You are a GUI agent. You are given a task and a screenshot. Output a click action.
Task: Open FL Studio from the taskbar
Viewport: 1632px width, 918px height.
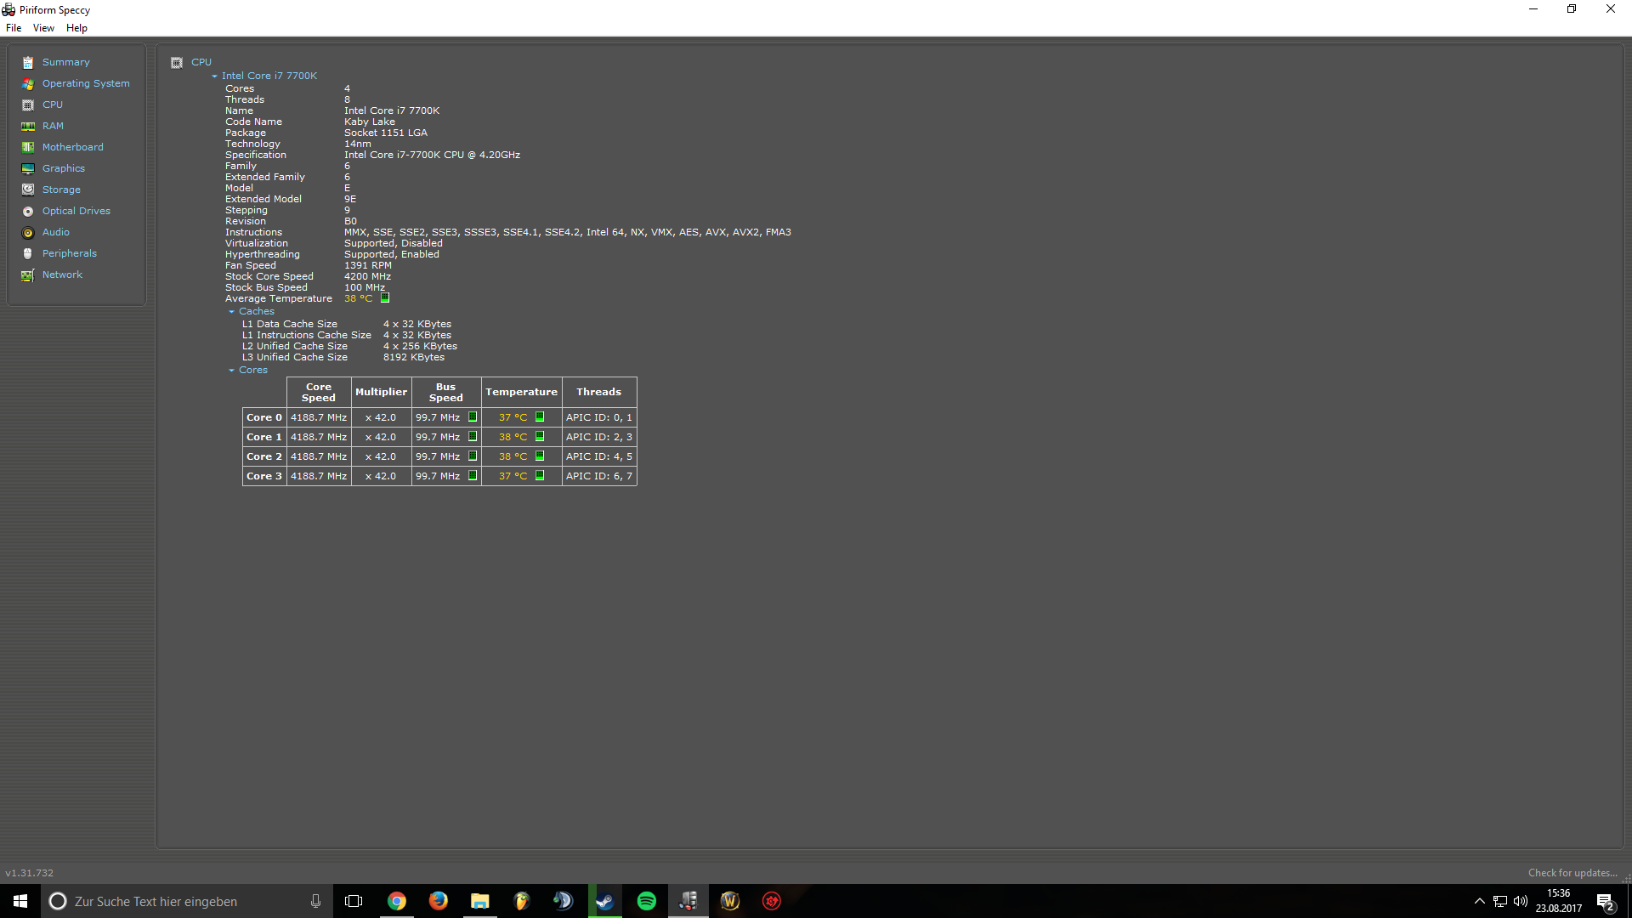click(522, 901)
